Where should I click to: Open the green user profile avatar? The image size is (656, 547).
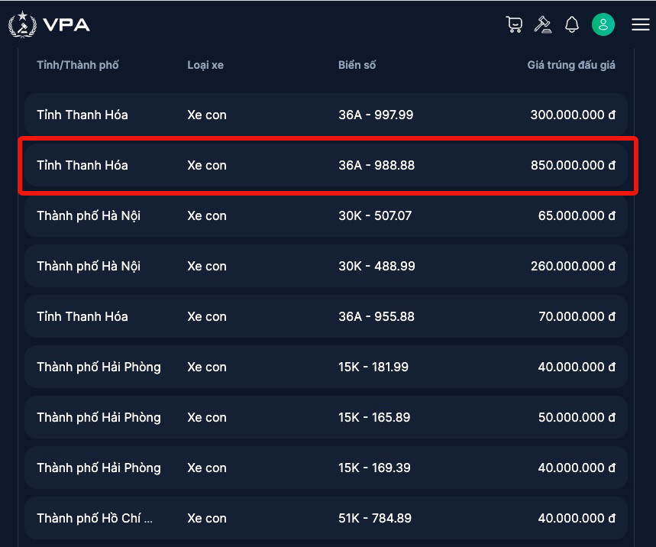tap(603, 24)
